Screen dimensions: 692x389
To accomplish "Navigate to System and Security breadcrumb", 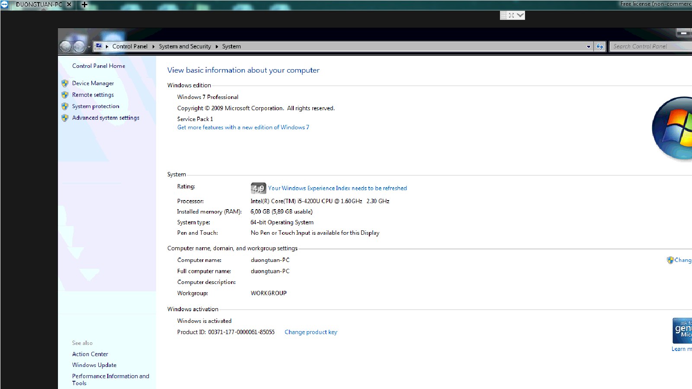I will pos(185,46).
